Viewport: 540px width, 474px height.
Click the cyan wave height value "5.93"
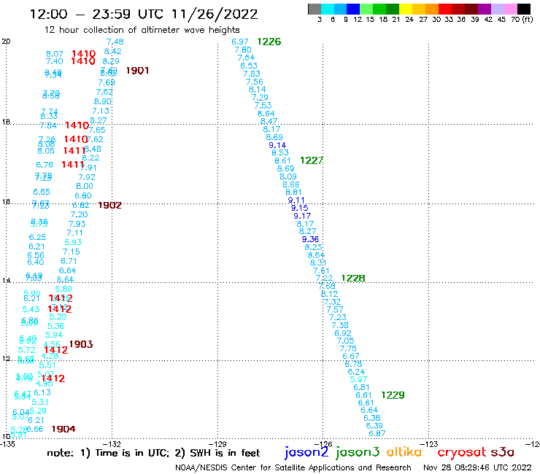point(73,242)
